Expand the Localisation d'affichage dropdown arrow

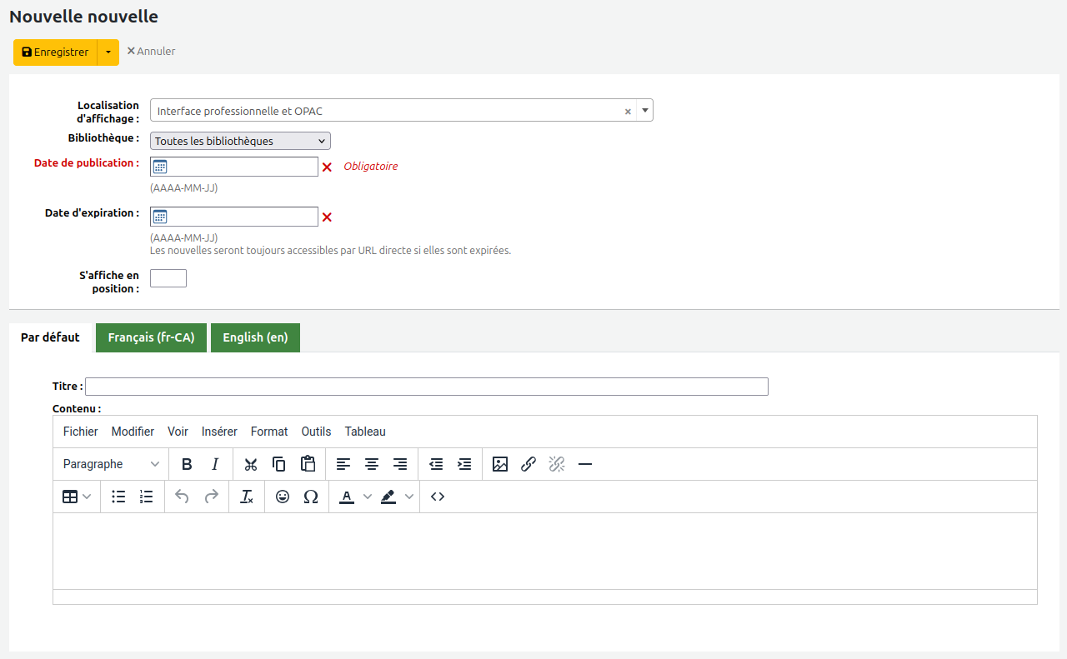pyautogui.click(x=644, y=110)
